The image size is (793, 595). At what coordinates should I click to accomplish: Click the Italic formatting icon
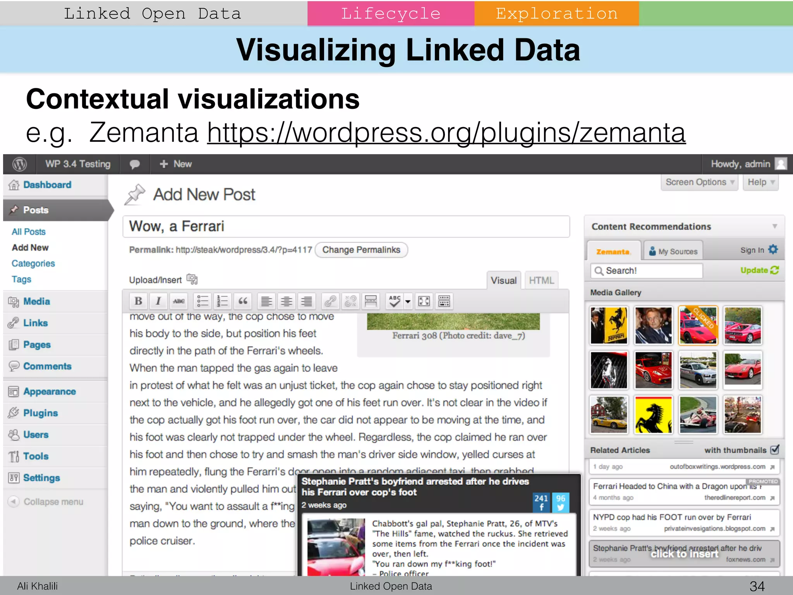pyautogui.click(x=158, y=301)
